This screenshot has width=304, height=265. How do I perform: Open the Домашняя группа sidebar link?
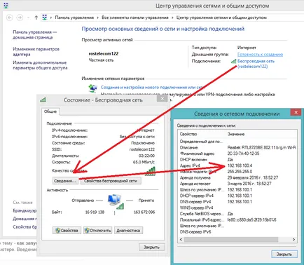point(25,219)
